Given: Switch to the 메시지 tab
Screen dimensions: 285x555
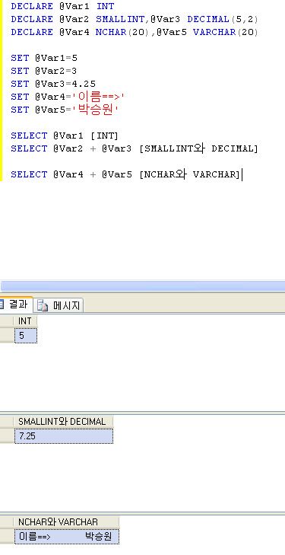Looking at the screenshot, I should (x=59, y=305).
